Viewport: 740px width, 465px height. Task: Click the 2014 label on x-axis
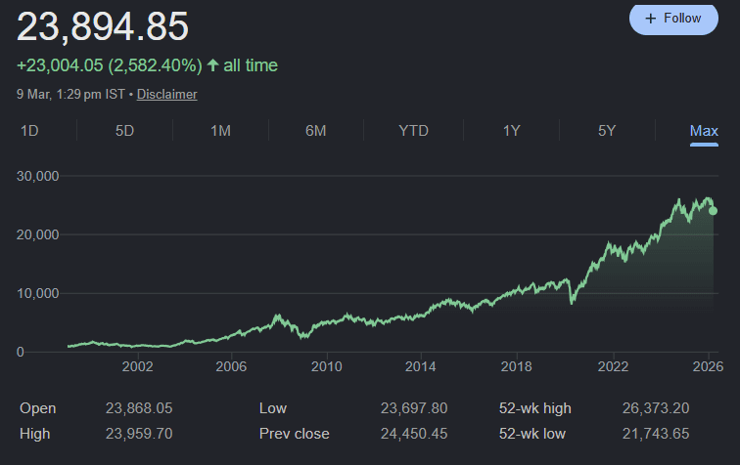coord(421,366)
